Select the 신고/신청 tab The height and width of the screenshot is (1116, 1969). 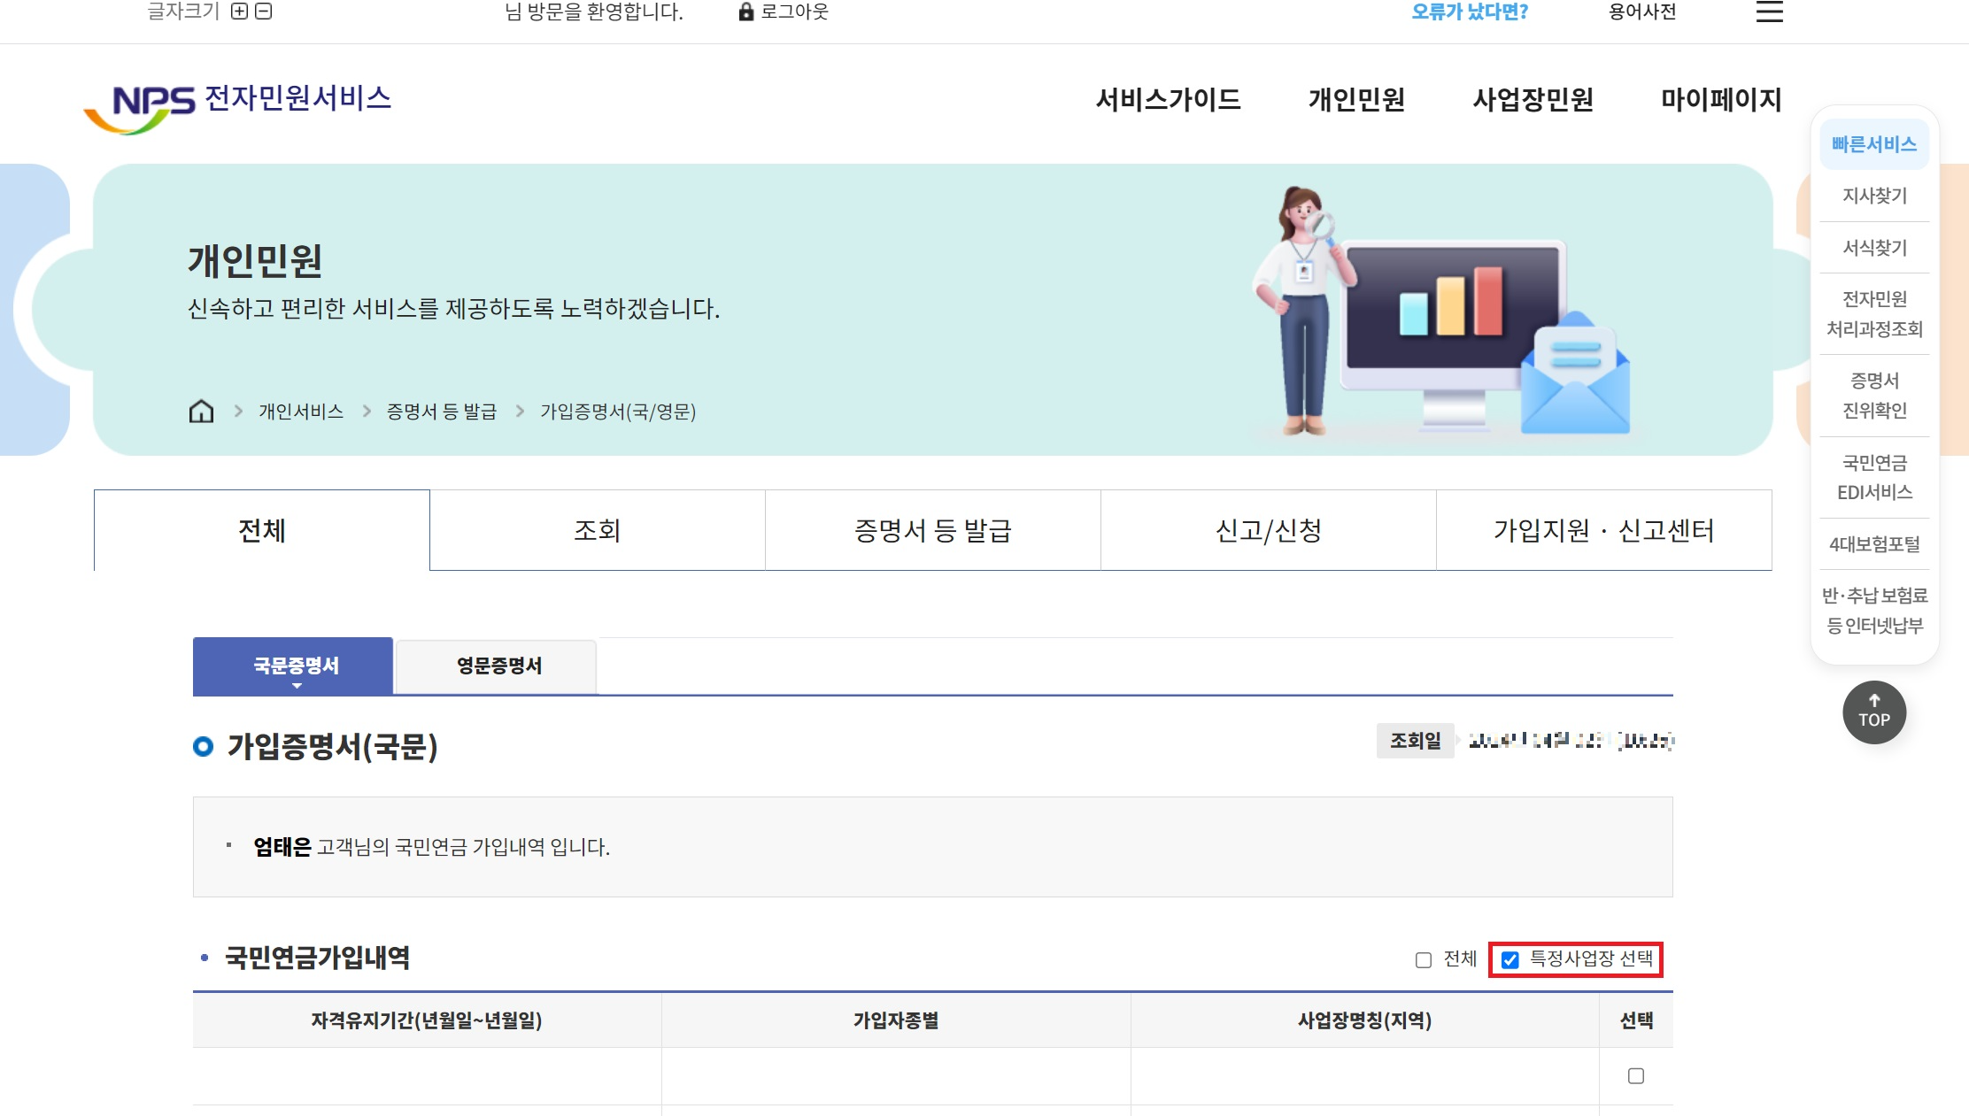1268,531
